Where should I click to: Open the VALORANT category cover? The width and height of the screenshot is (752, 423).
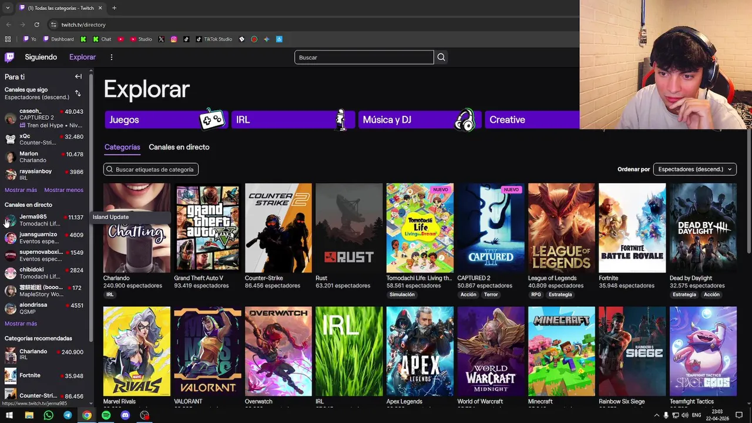pos(207,351)
